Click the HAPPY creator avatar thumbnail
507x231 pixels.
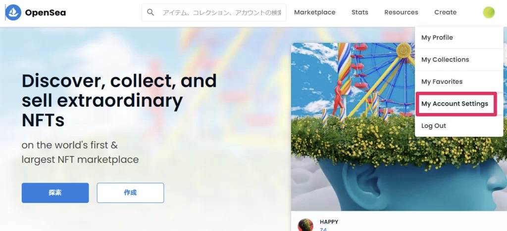305,225
